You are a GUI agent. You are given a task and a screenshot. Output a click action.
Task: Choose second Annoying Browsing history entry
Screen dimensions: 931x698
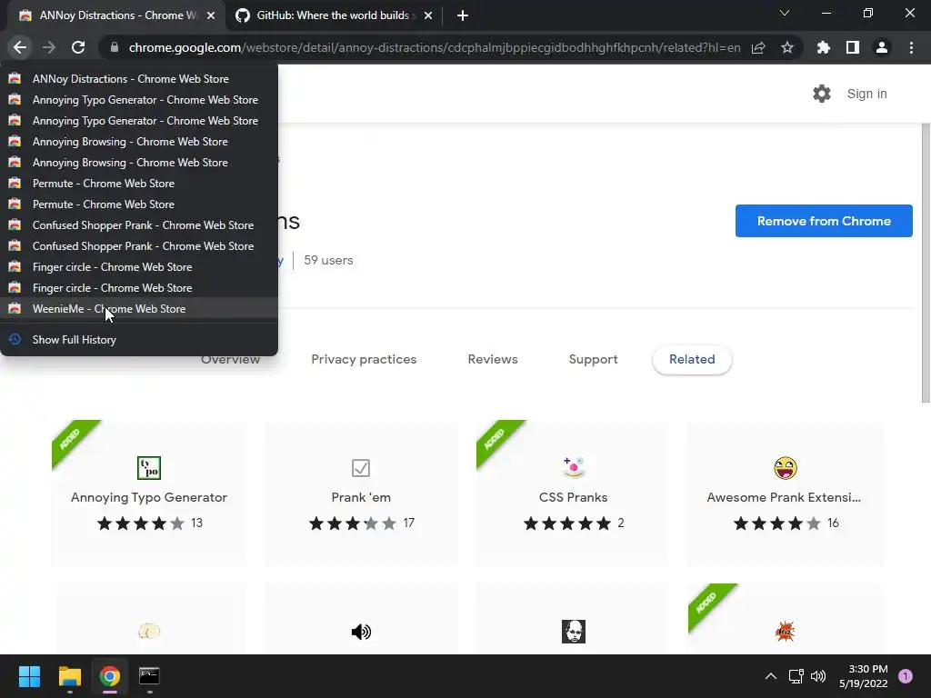139,162
